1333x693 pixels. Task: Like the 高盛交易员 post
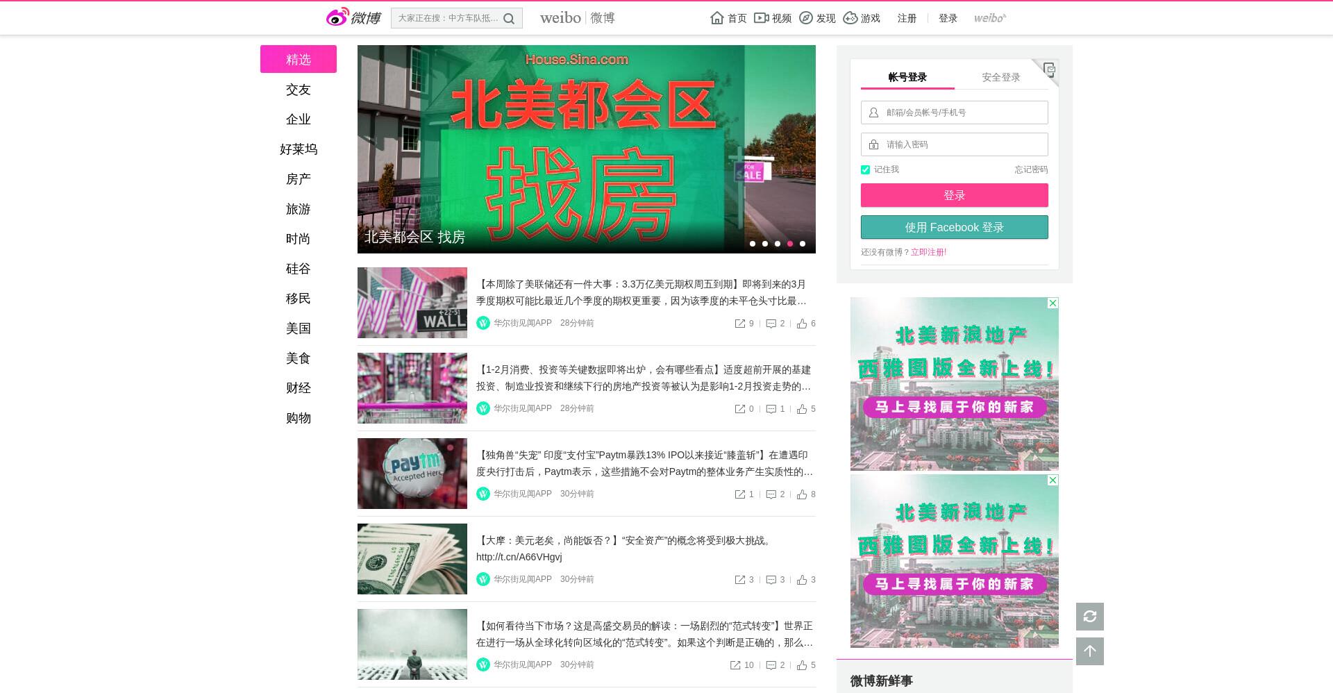[x=802, y=665]
